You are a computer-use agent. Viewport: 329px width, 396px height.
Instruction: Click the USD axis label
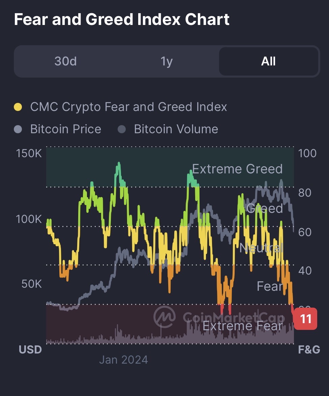point(30,349)
